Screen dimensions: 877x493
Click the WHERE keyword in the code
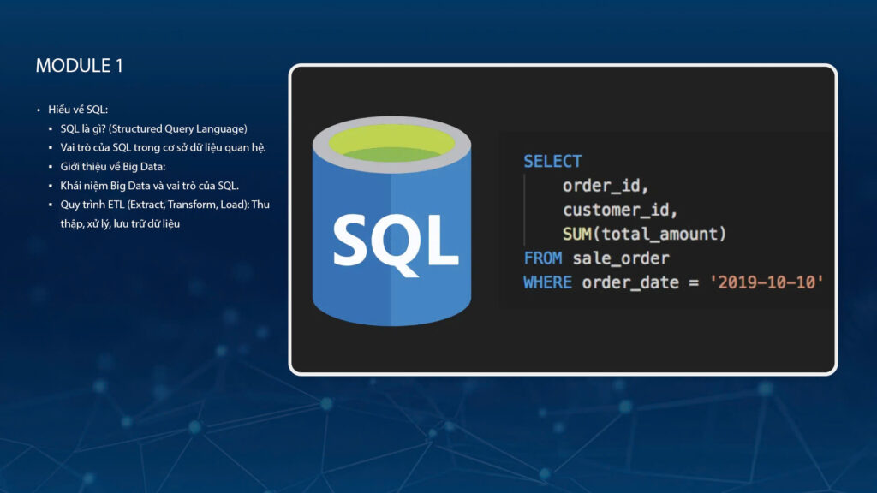tap(547, 282)
